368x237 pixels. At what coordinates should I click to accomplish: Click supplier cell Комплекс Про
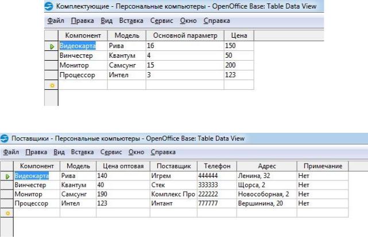(x=174, y=194)
